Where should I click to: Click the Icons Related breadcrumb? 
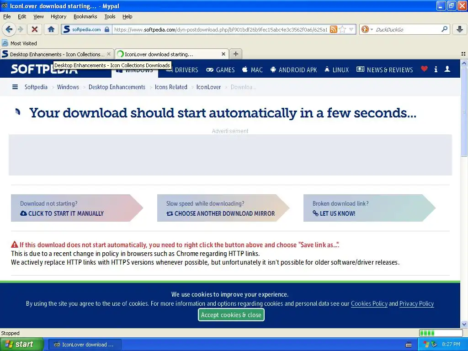click(171, 87)
